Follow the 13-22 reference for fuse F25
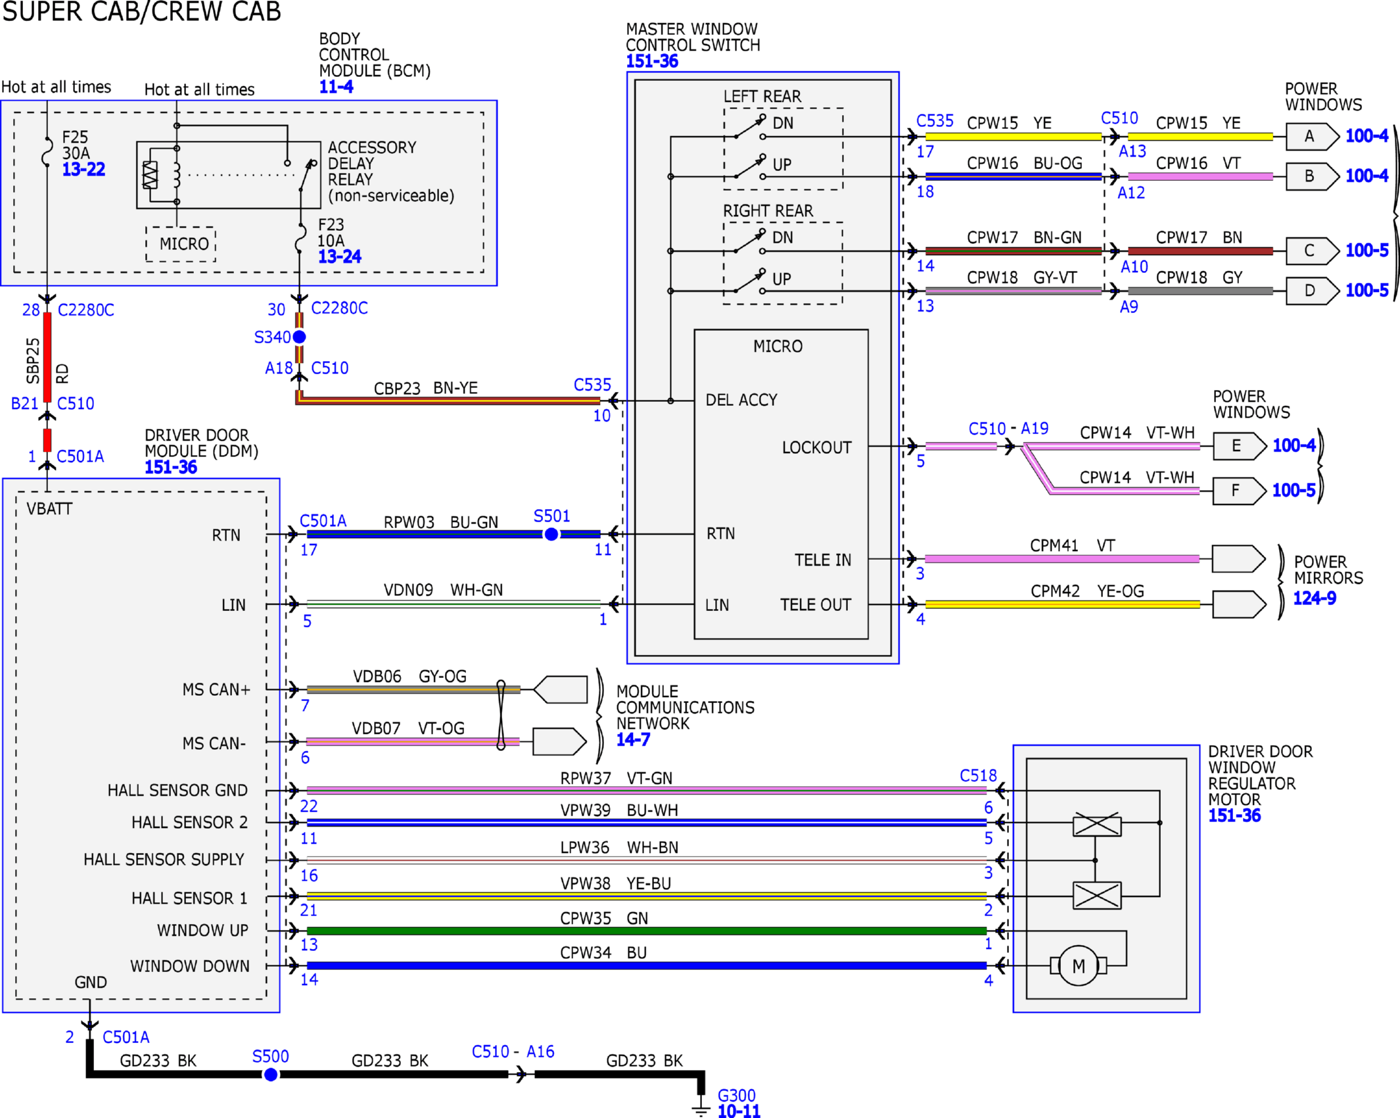1400x1118 pixels. coord(83,170)
